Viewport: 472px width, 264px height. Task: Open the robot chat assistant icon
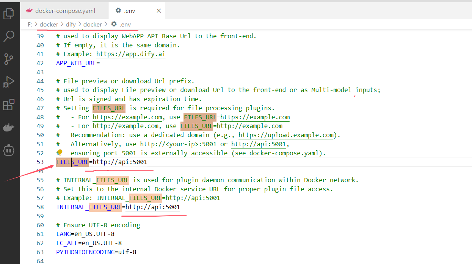pyautogui.click(x=8, y=150)
